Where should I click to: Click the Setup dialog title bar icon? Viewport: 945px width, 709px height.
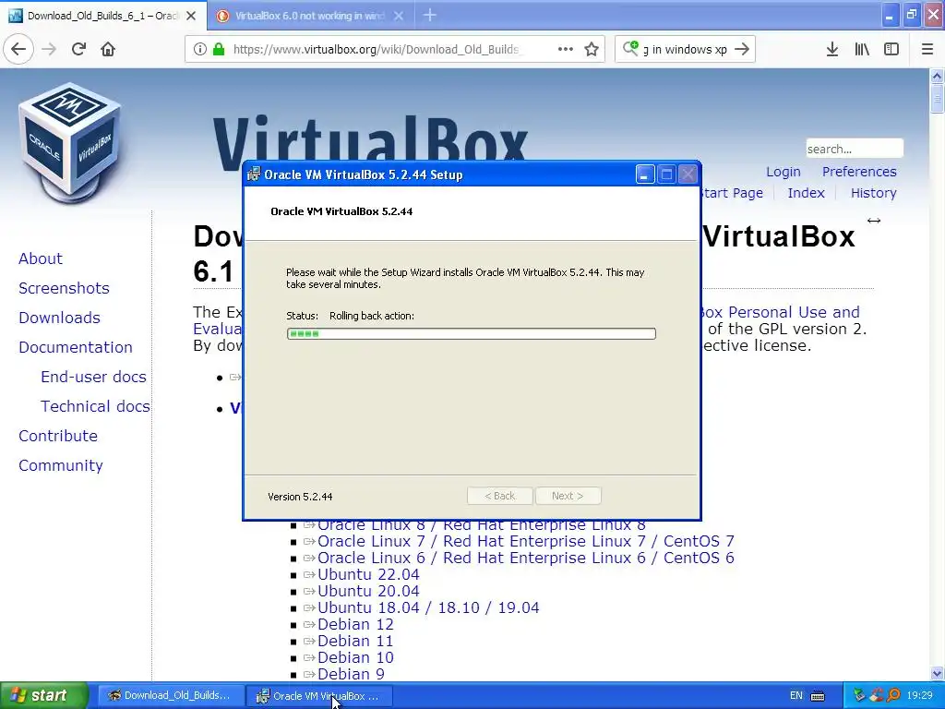click(254, 174)
